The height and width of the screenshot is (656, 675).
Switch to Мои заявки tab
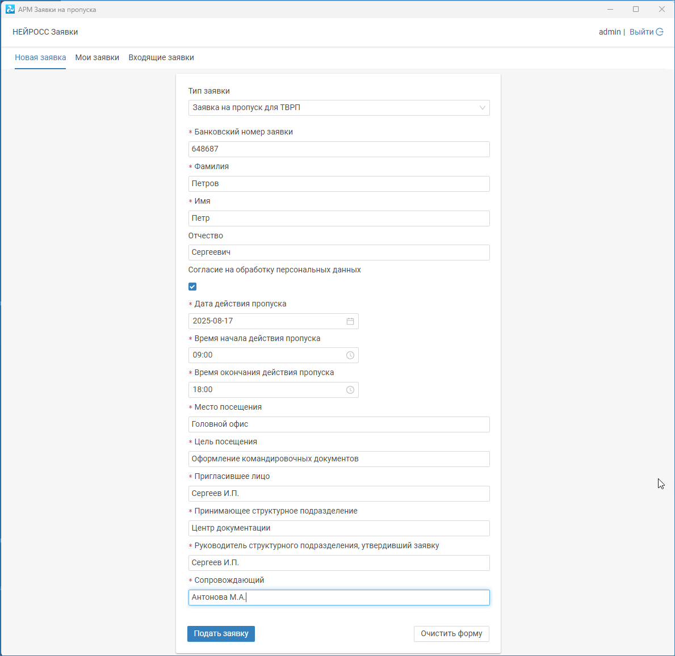point(97,57)
